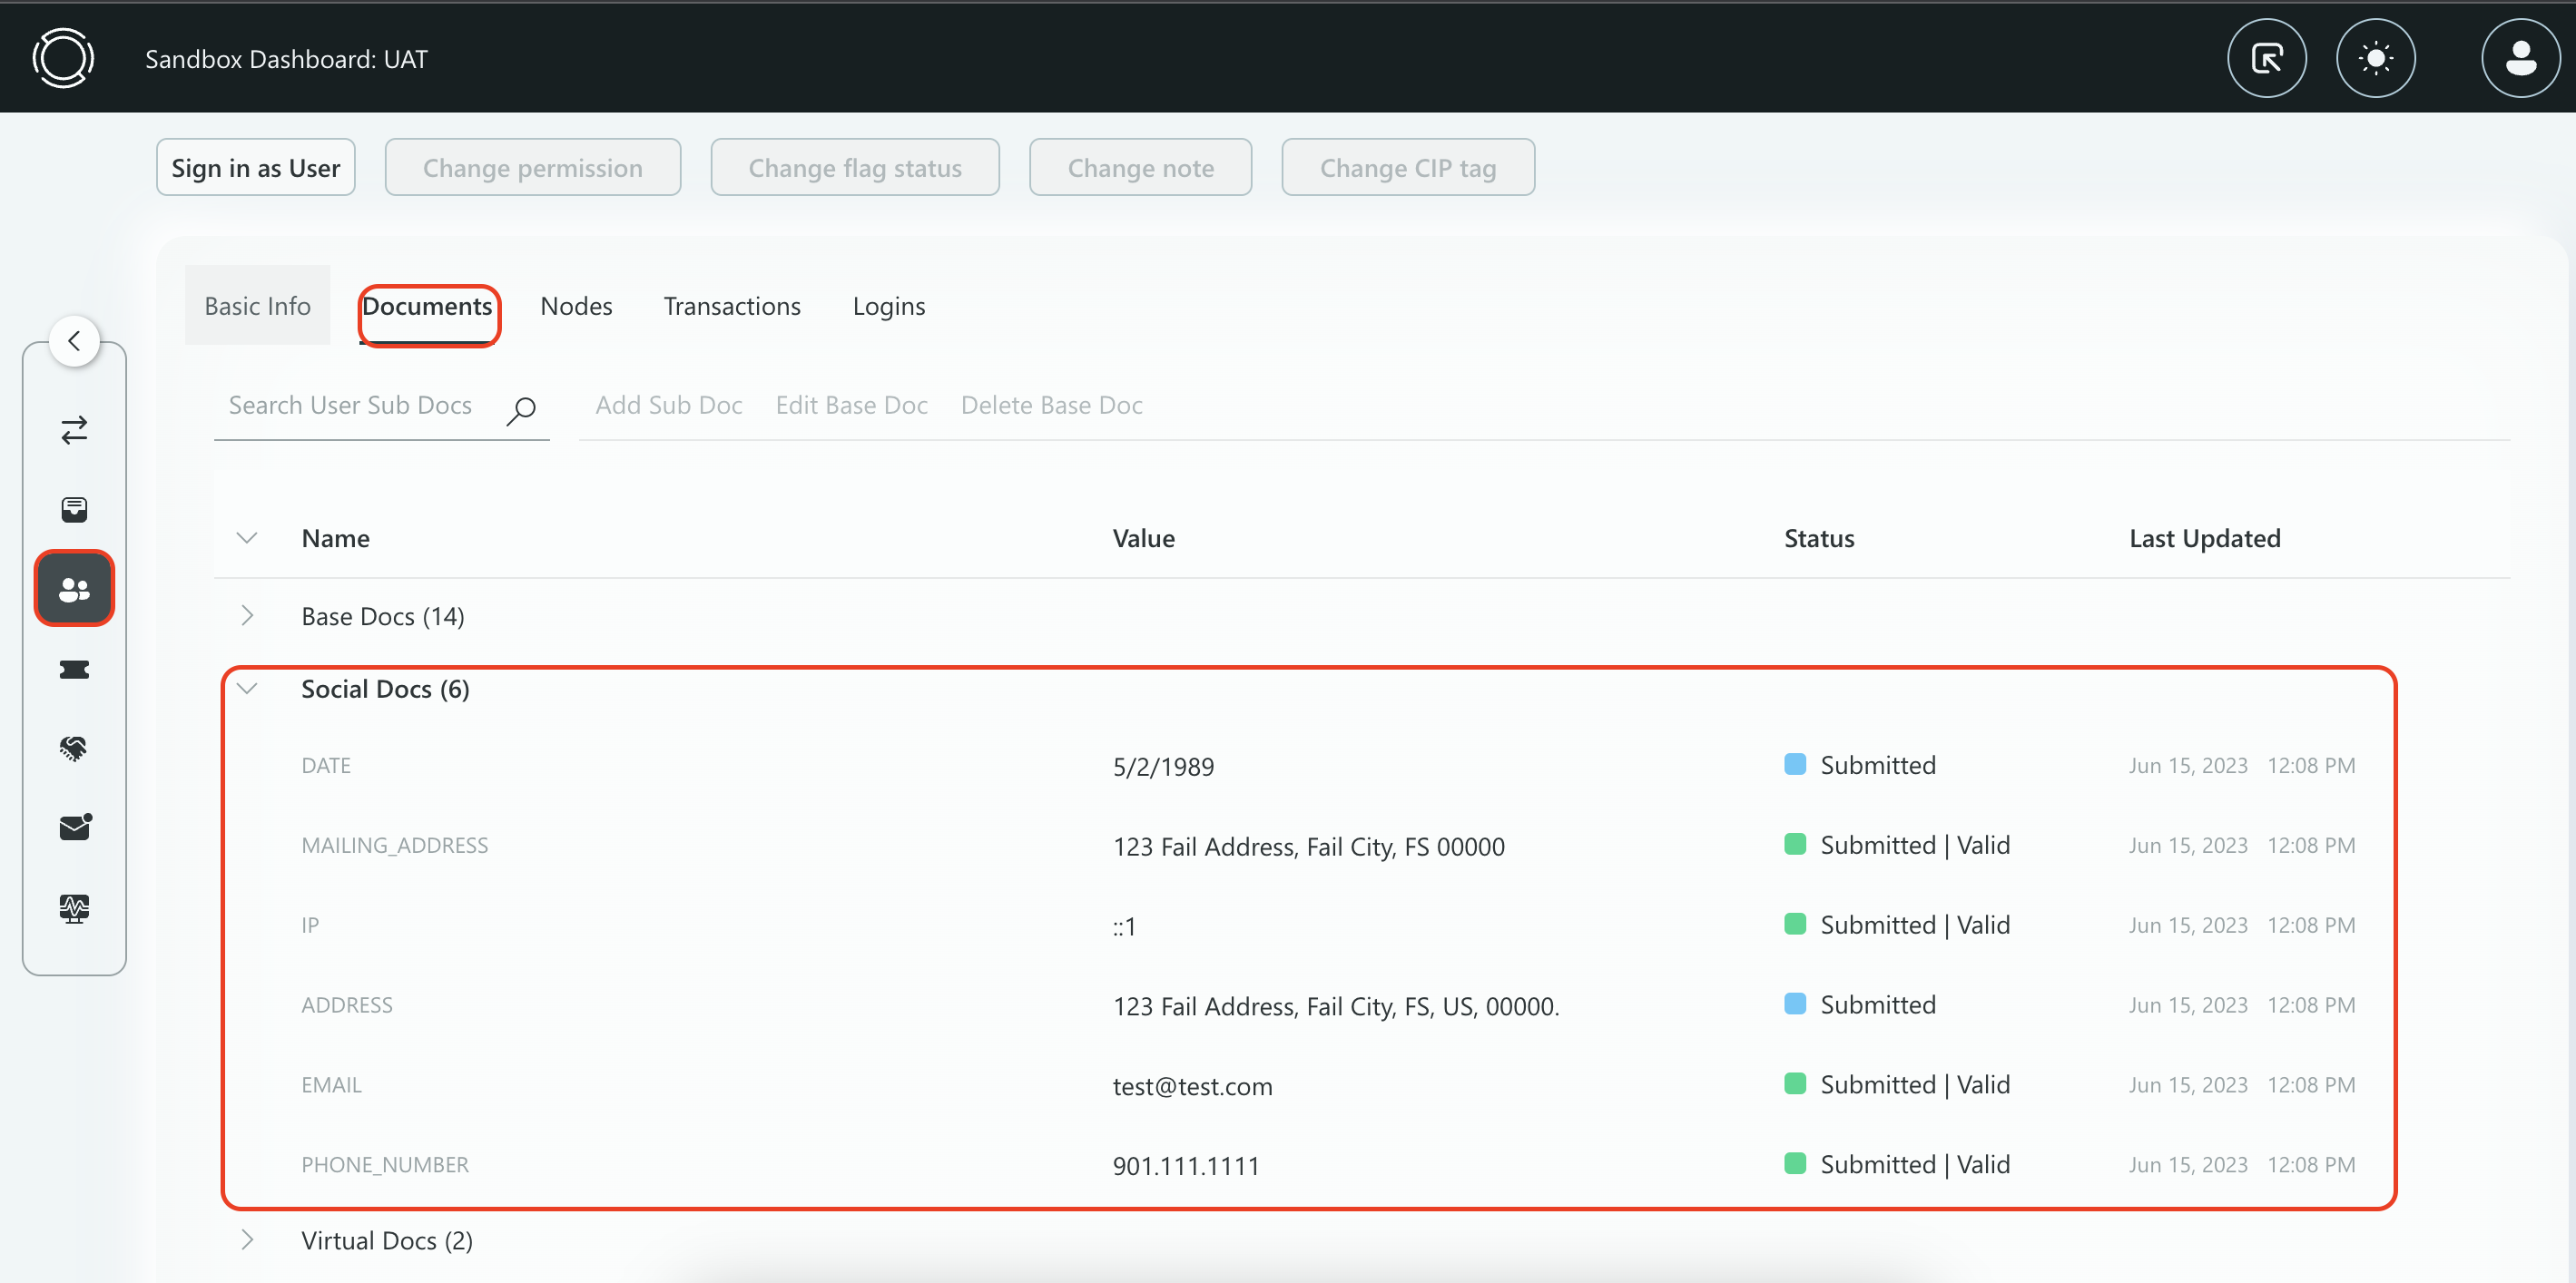Image resolution: width=2576 pixels, height=1283 pixels.
Task: Select the MAILING_ADDRESS row name
Action: (x=394, y=845)
